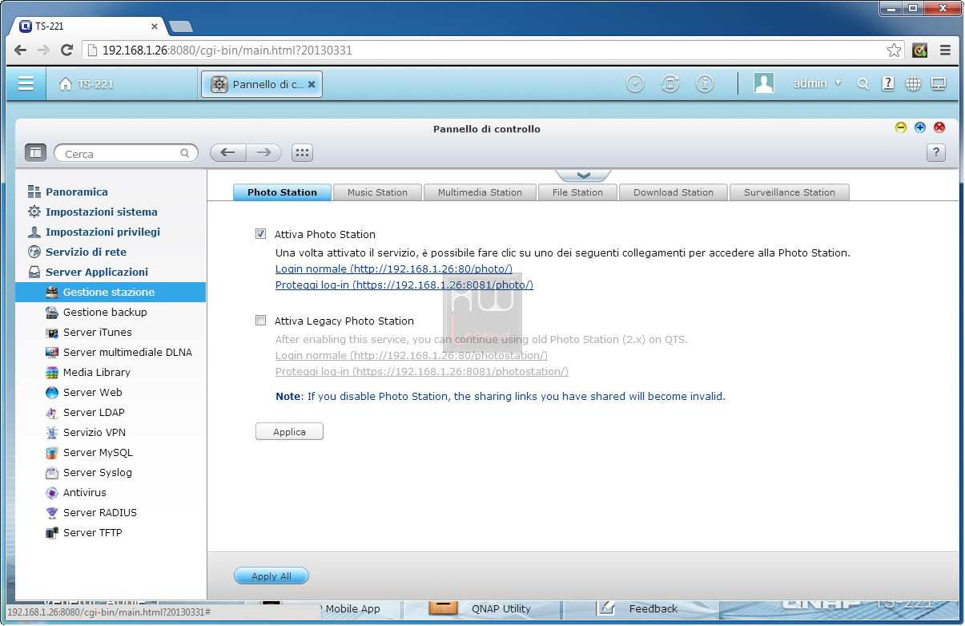Click the Chrome back navigation arrow
The image size is (965, 626).
[20, 50]
